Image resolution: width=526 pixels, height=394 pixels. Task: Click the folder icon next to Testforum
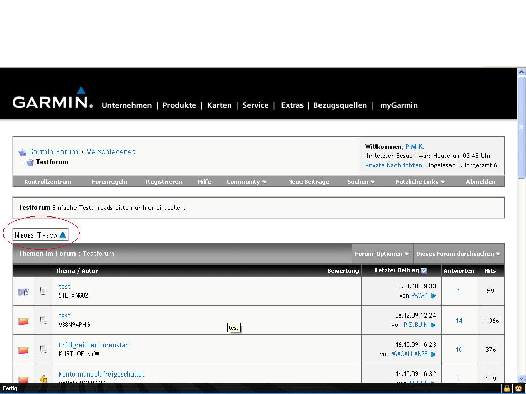pyautogui.click(x=30, y=162)
